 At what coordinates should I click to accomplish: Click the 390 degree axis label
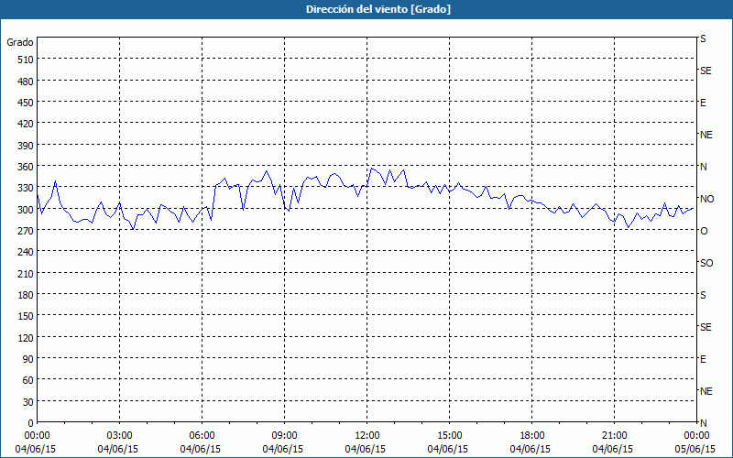27,146
